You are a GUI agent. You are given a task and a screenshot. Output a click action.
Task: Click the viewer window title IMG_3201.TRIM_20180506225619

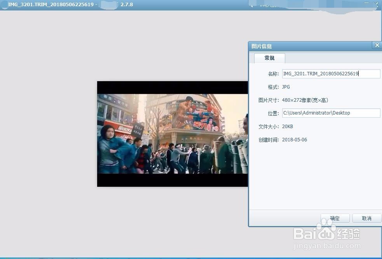tap(51, 4)
